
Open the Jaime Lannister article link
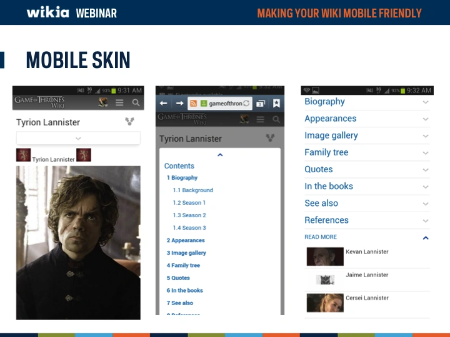[x=367, y=275]
